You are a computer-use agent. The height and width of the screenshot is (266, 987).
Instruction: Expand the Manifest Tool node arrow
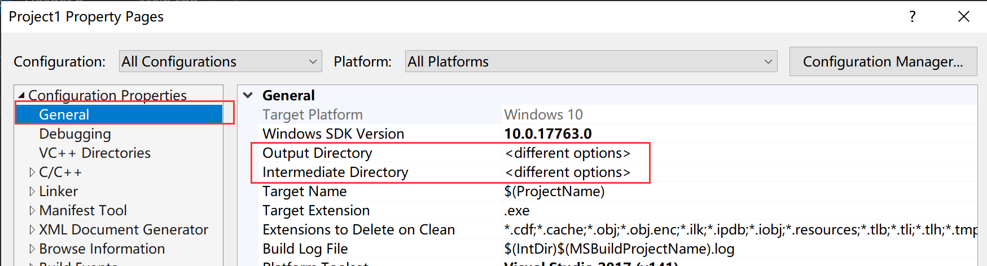coord(32,210)
